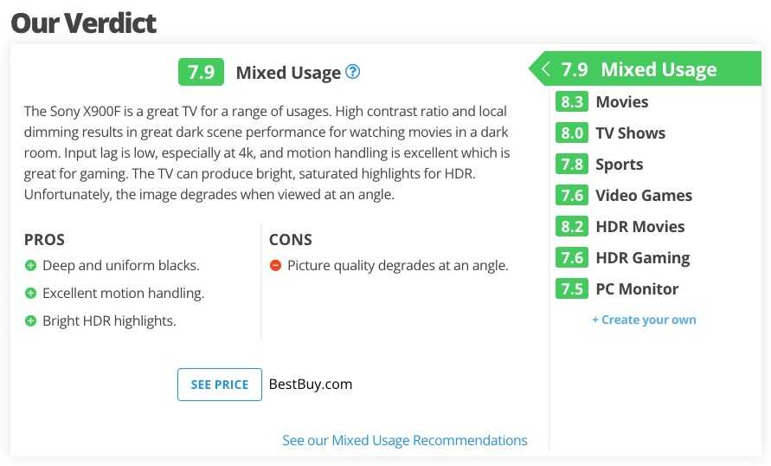Click the plus icon next to Bright HDR highlights
Viewport: 771px width, 466px height.
point(30,320)
